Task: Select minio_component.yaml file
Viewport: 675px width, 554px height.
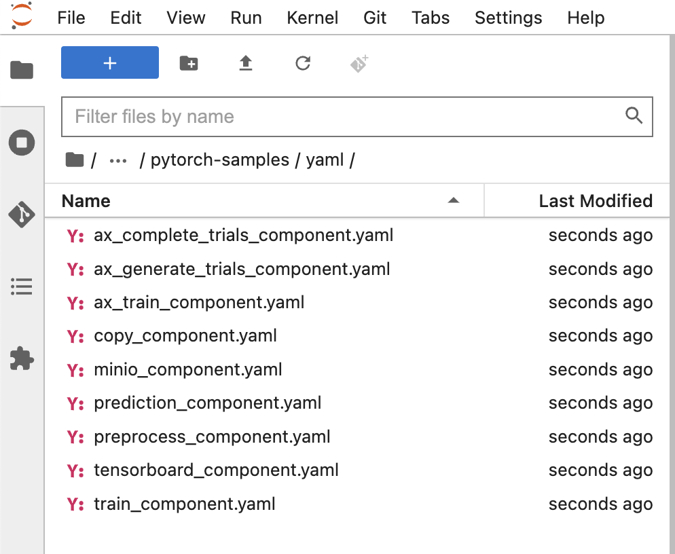Action: 188,370
